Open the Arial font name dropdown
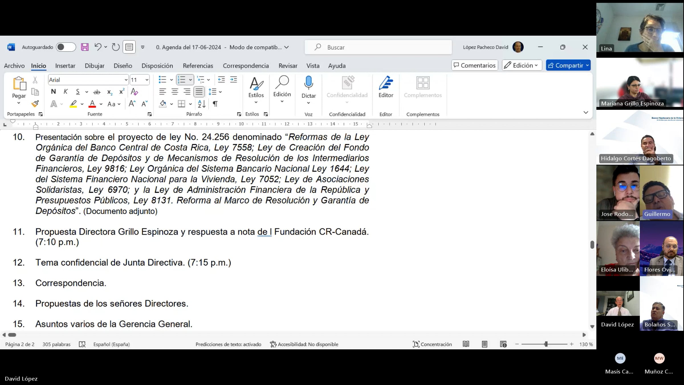The height and width of the screenshot is (385, 684). click(x=126, y=80)
